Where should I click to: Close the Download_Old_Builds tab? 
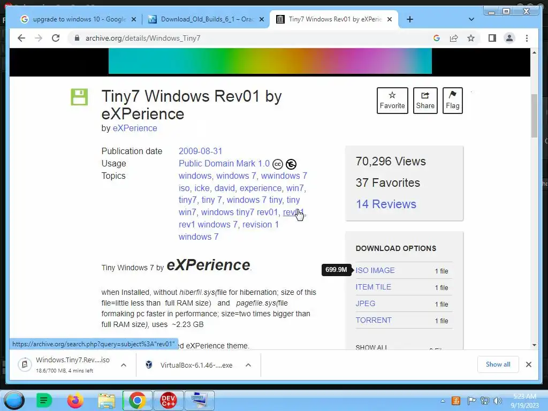tap(261, 19)
